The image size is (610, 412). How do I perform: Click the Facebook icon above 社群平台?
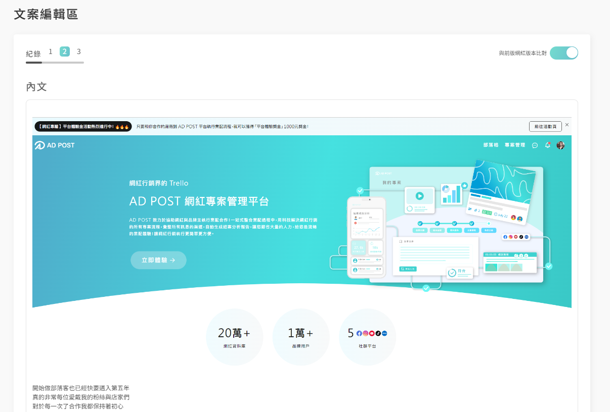[x=359, y=333]
